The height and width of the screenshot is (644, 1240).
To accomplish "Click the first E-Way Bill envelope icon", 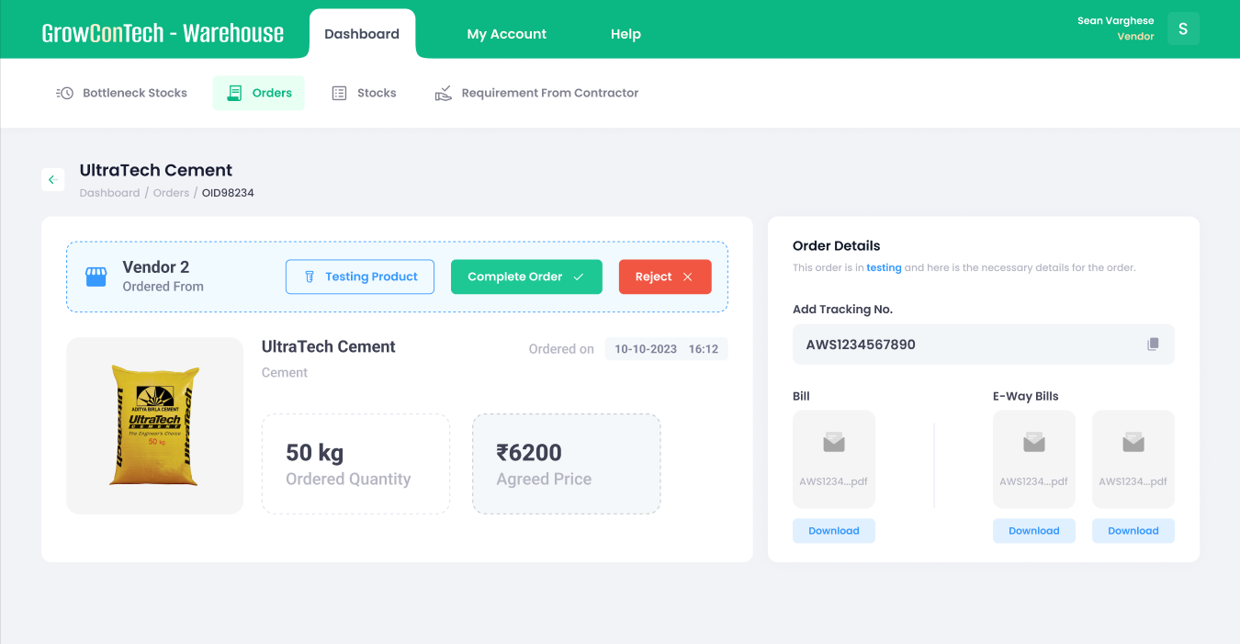I will click(1034, 444).
